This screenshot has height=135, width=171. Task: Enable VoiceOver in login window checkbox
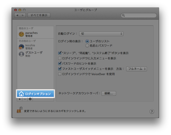point(60,74)
